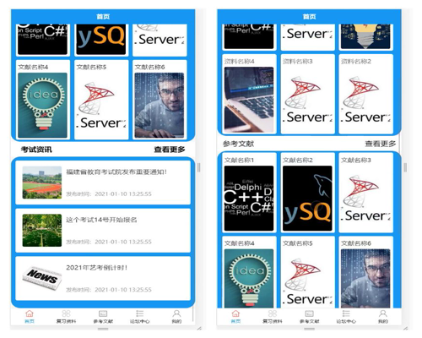Go to 我的 profile icon in right phone
Screen dimensions: 422x338
point(383,313)
